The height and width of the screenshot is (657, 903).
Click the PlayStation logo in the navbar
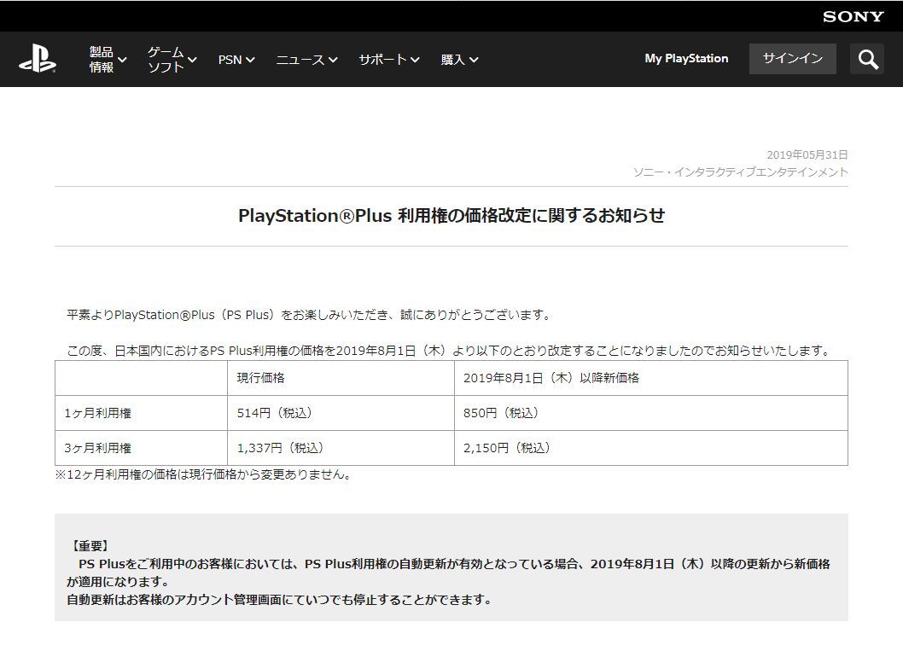pyautogui.click(x=38, y=59)
